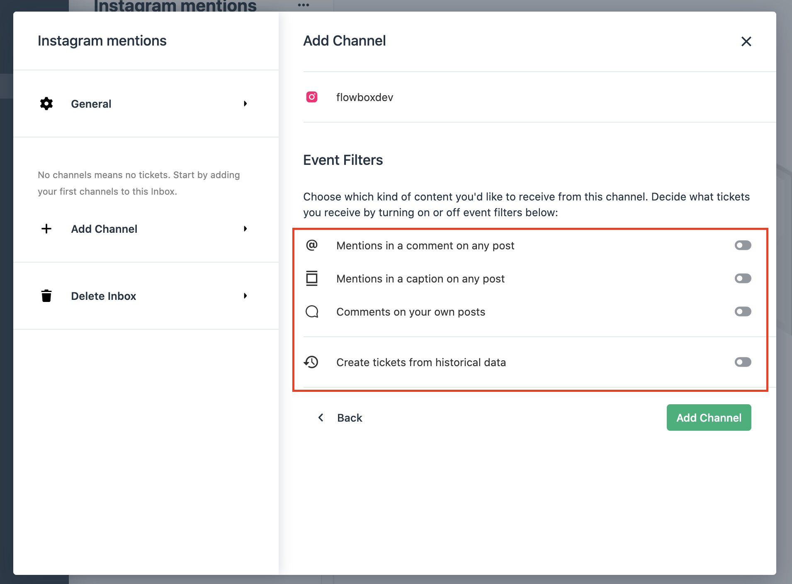Click the historical data clock icon
792x584 pixels.
coord(311,362)
